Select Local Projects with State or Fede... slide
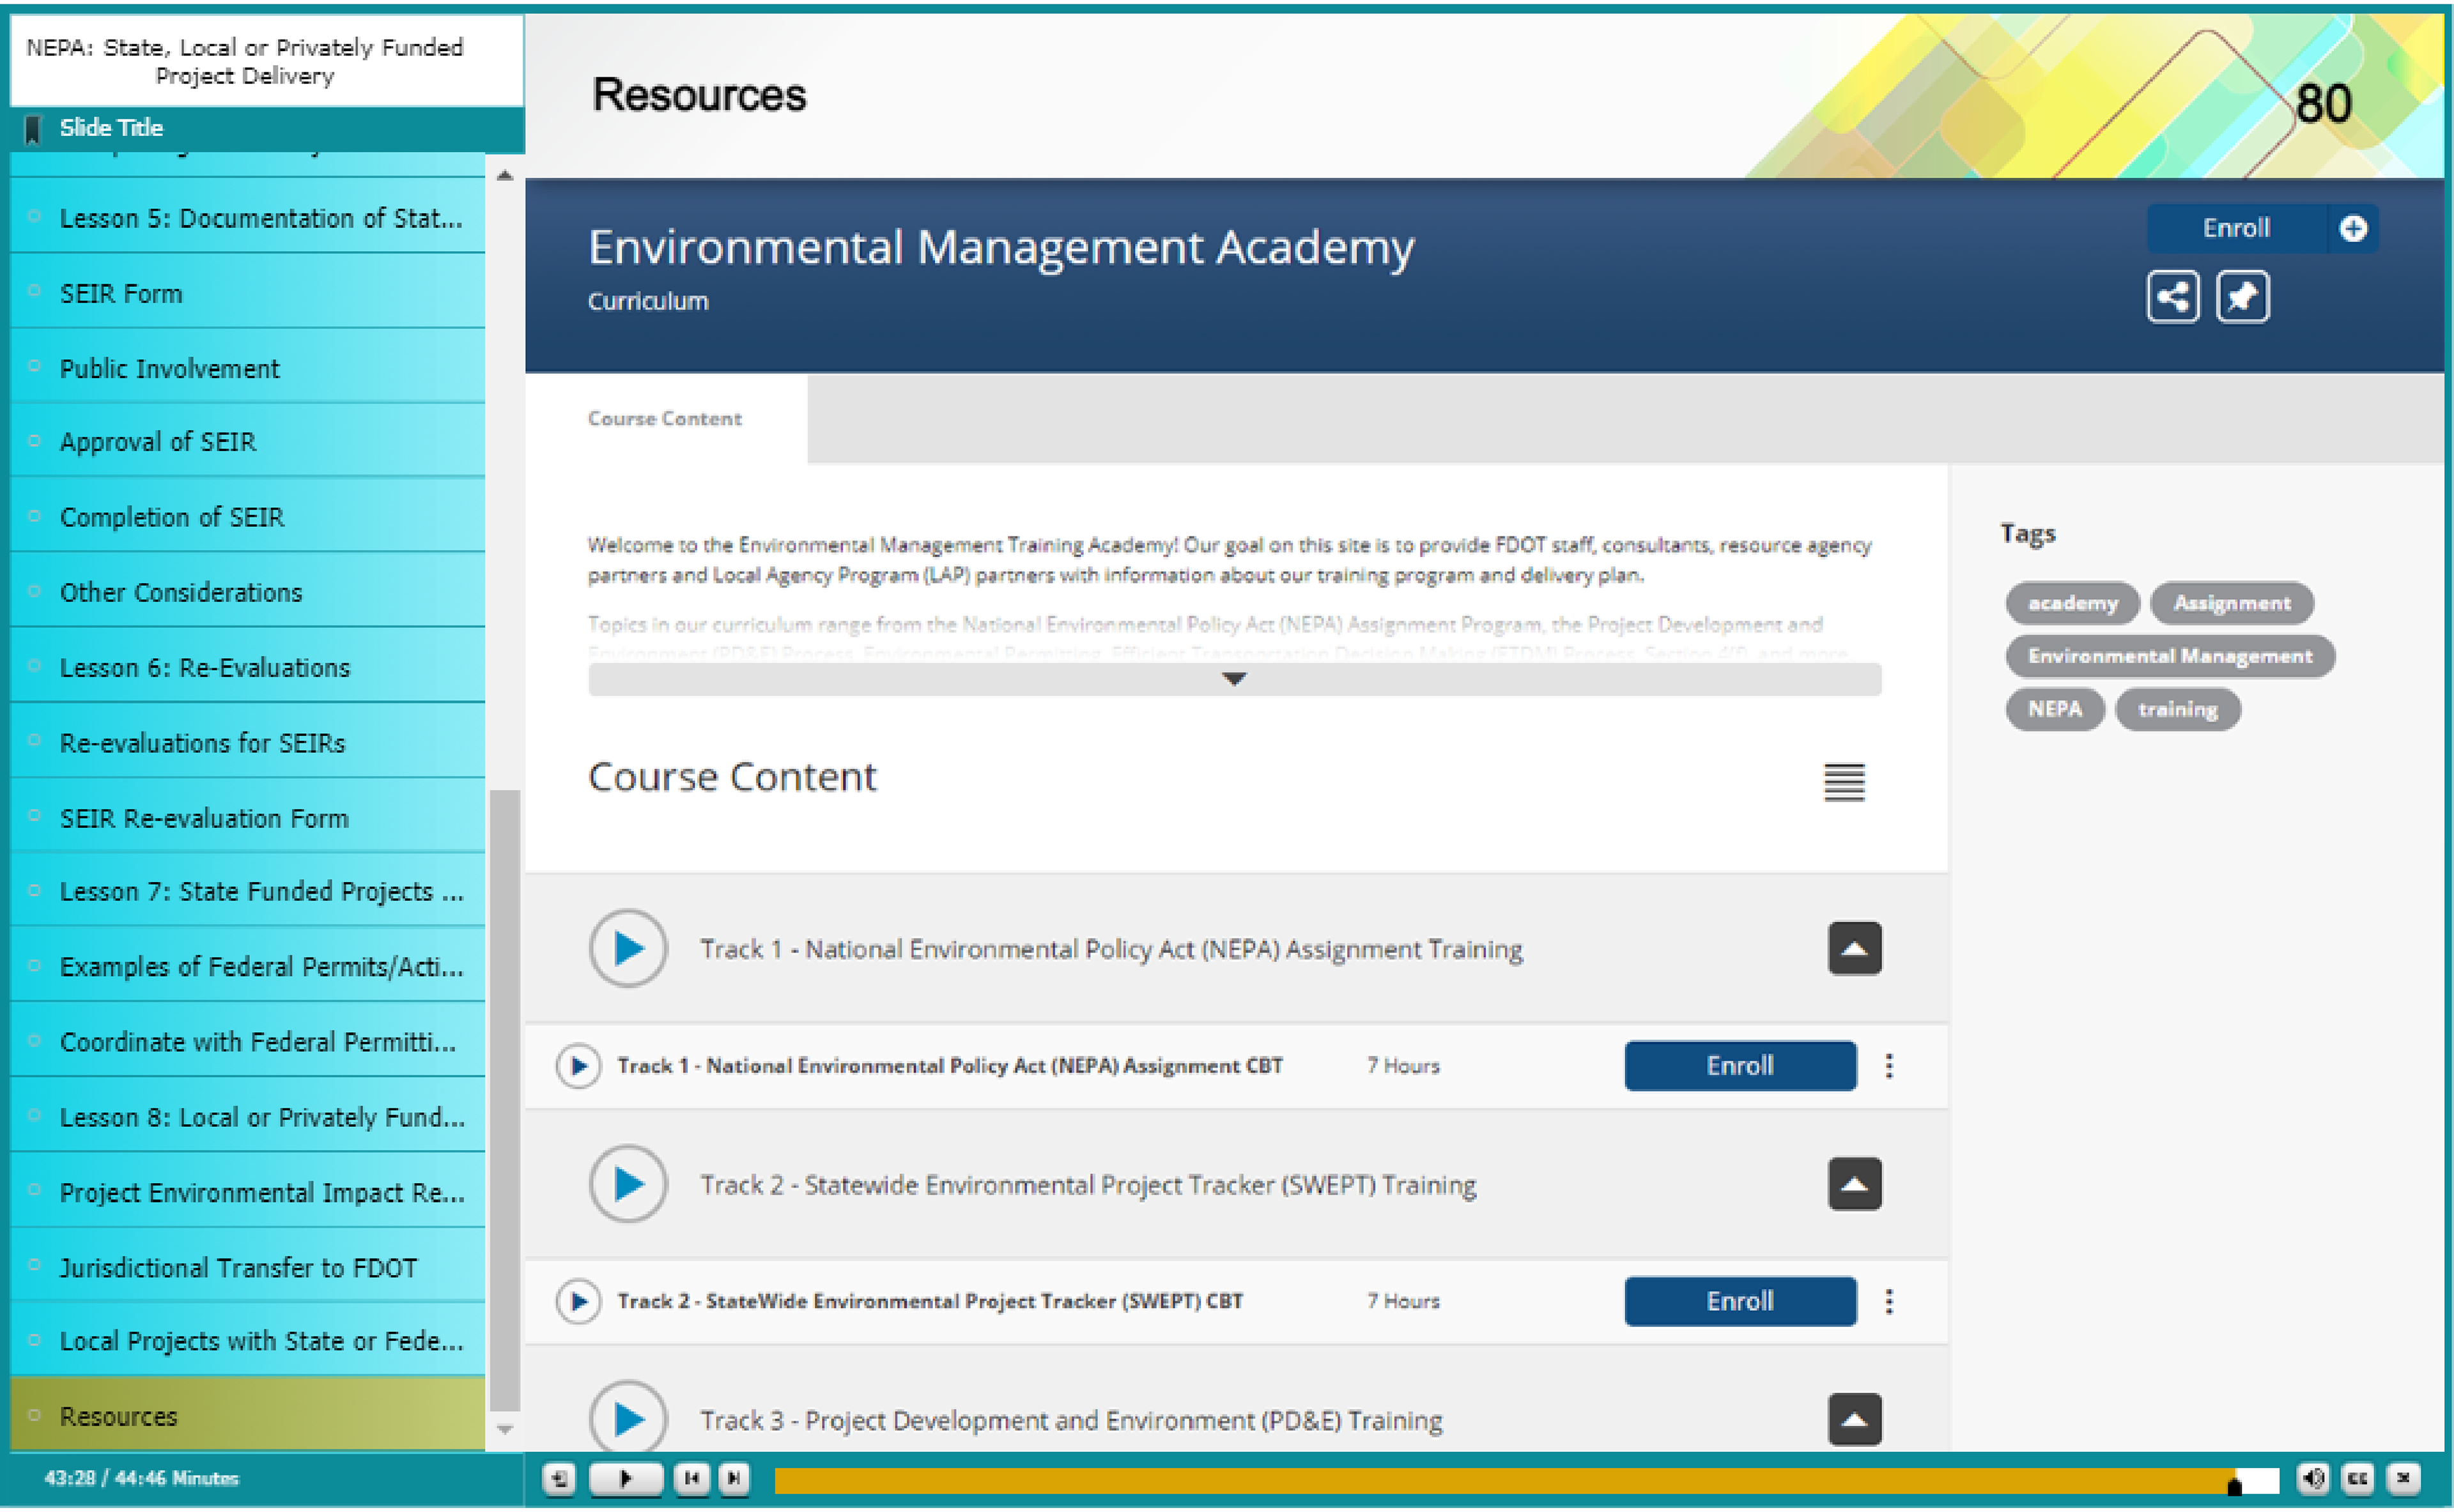Viewport: 2454px width, 1512px height. [x=247, y=1340]
